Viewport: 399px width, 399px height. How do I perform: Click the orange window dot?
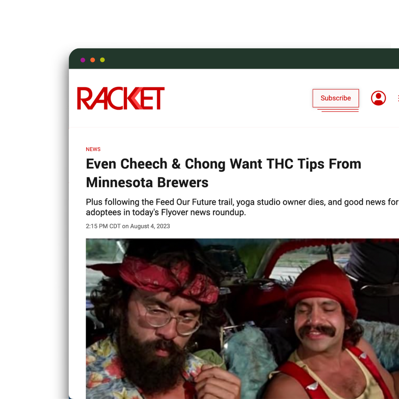tap(93, 60)
